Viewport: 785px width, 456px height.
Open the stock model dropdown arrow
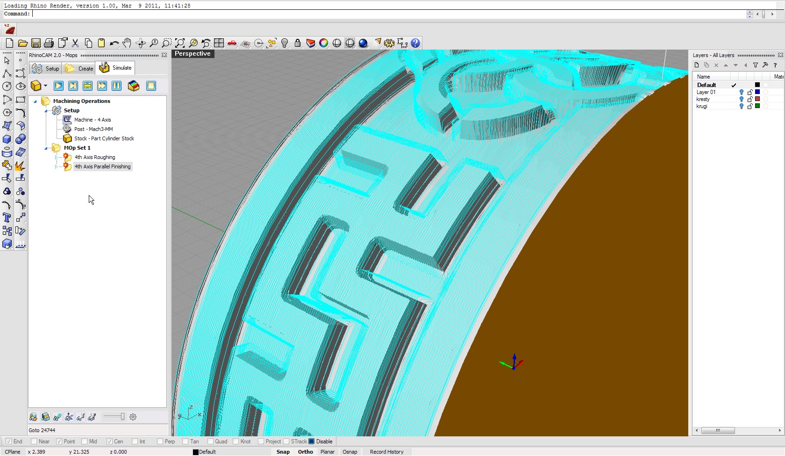point(45,86)
